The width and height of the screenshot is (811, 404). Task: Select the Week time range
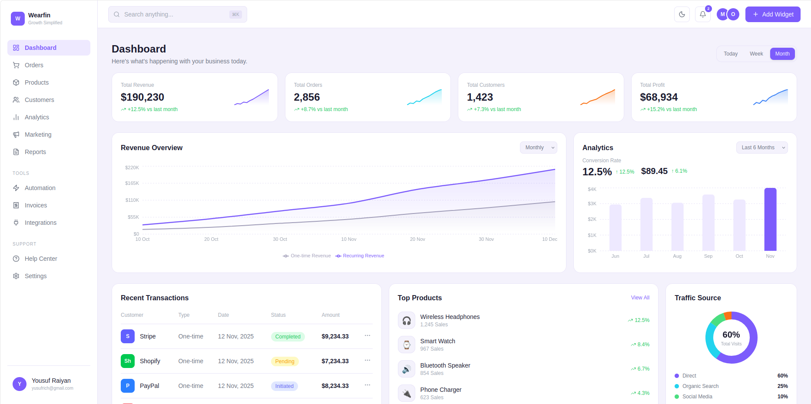pos(756,54)
